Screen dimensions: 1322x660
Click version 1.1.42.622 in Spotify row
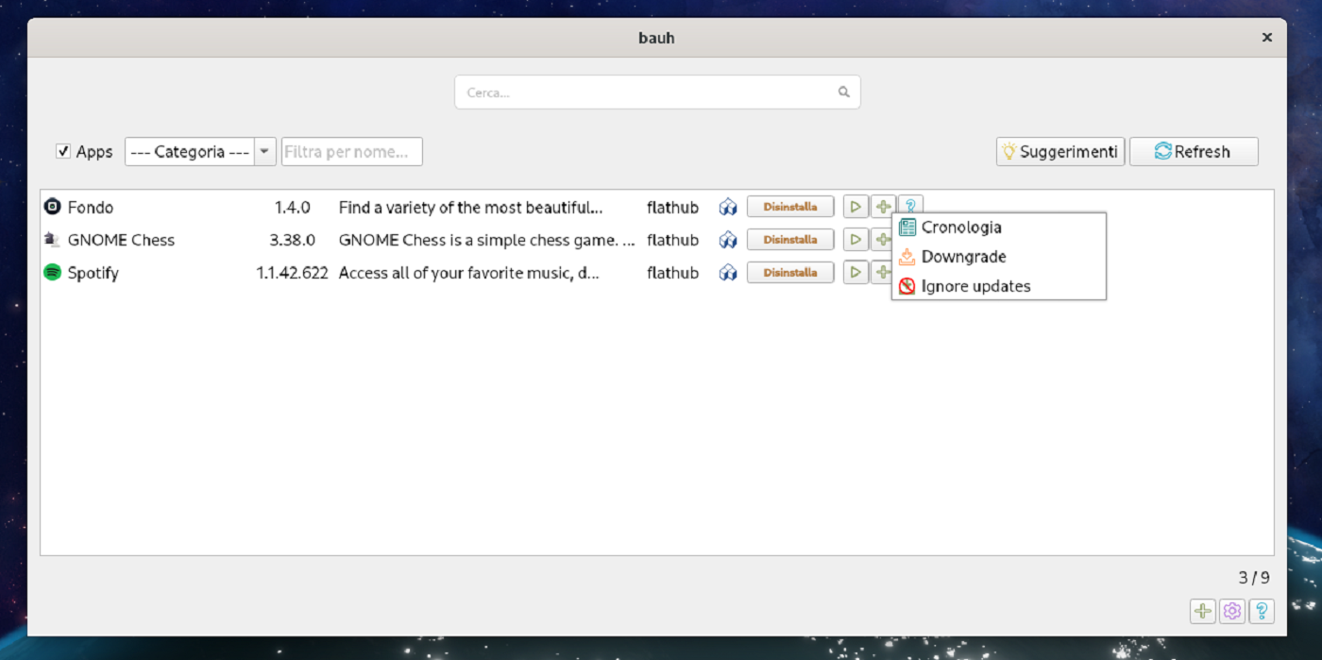coord(293,273)
